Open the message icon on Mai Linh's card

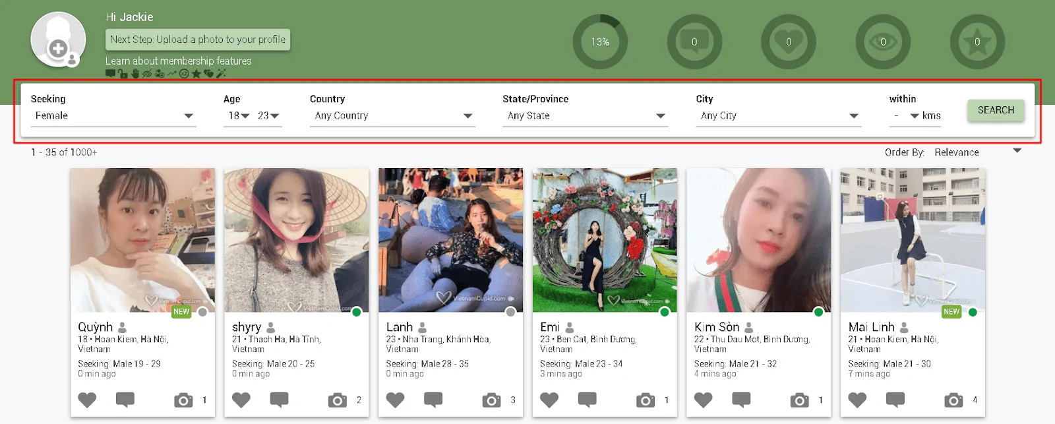point(895,400)
